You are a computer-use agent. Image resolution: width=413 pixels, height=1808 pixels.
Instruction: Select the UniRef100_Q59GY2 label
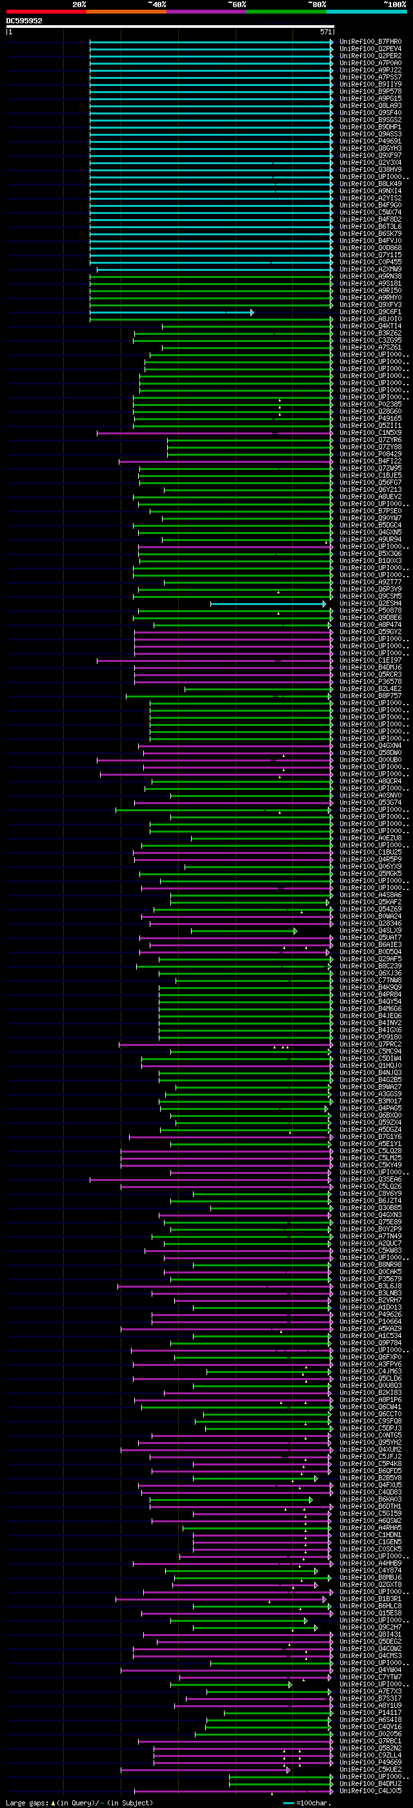pyautogui.click(x=371, y=632)
